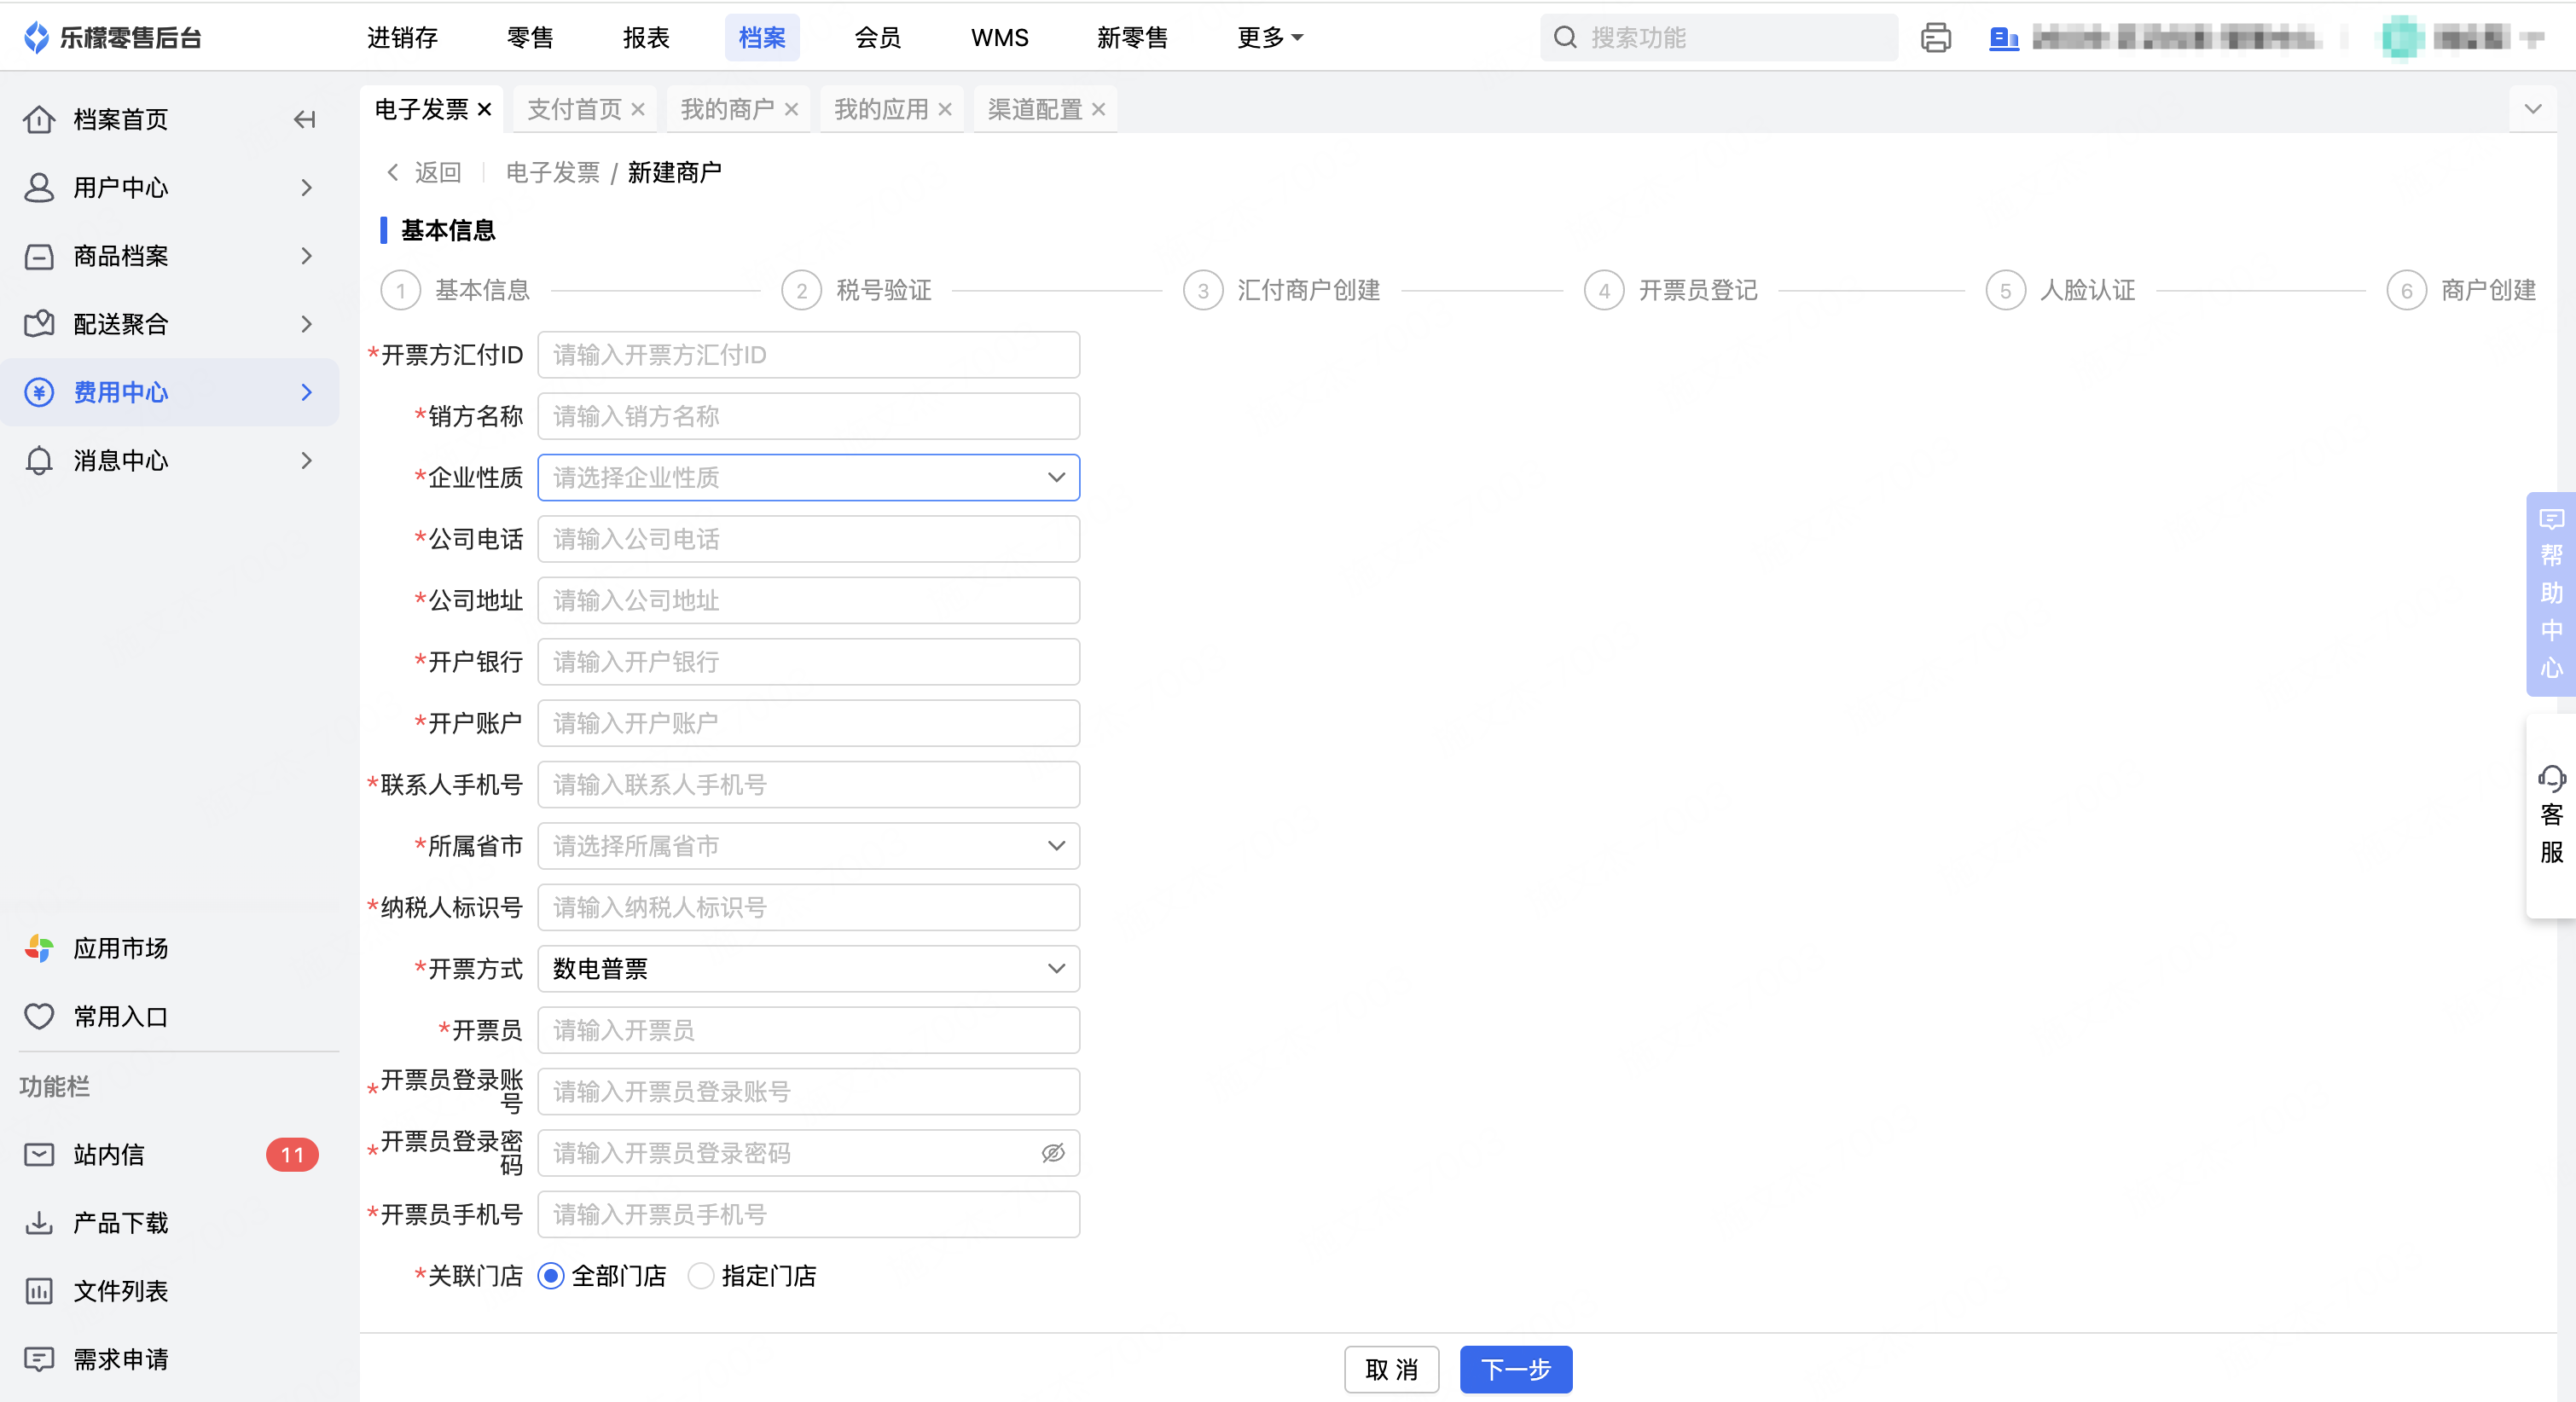Image resolution: width=2576 pixels, height=1402 pixels.
Task: Toggle password visibility eye icon
Action: click(x=1053, y=1153)
